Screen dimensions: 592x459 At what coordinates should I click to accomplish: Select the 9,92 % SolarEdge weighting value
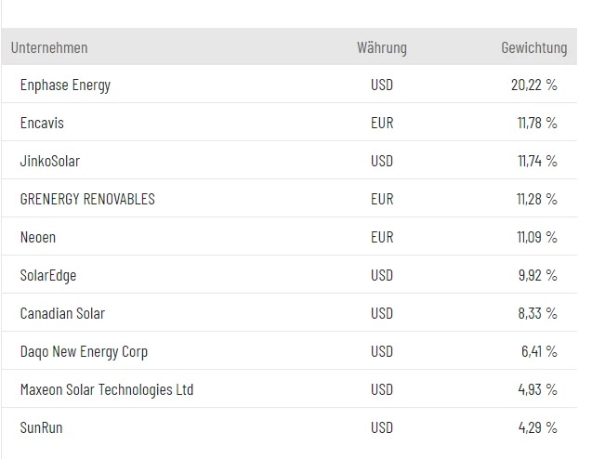coord(537,275)
